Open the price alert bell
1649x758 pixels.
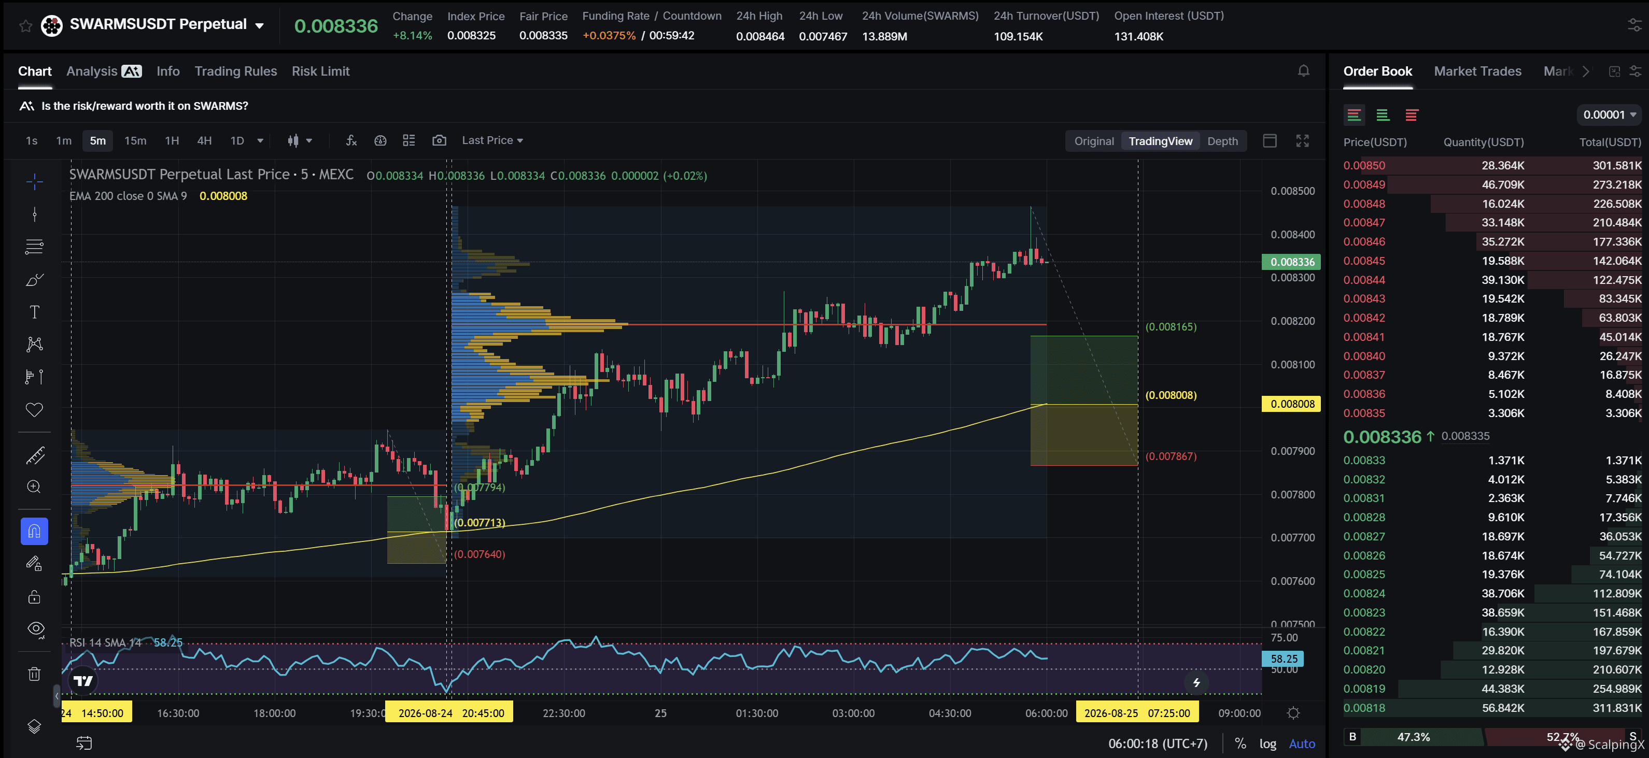click(x=1303, y=71)
